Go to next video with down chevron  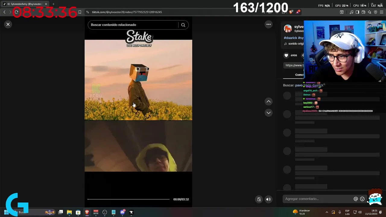tap(268, 113)
